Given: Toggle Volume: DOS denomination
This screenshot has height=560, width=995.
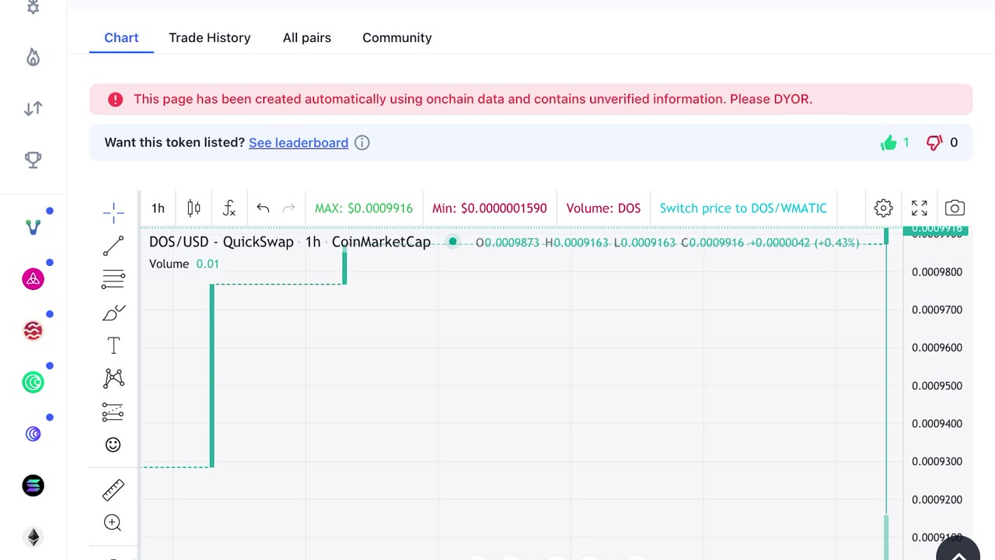Looking at the screenshot, I should point(603,208).
